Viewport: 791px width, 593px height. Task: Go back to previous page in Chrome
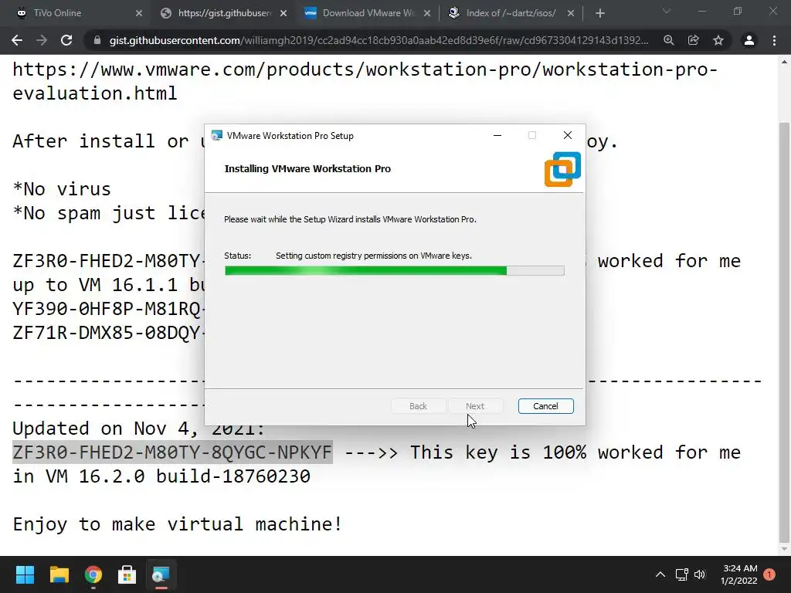pyautogui.click(x=17, y=40)
